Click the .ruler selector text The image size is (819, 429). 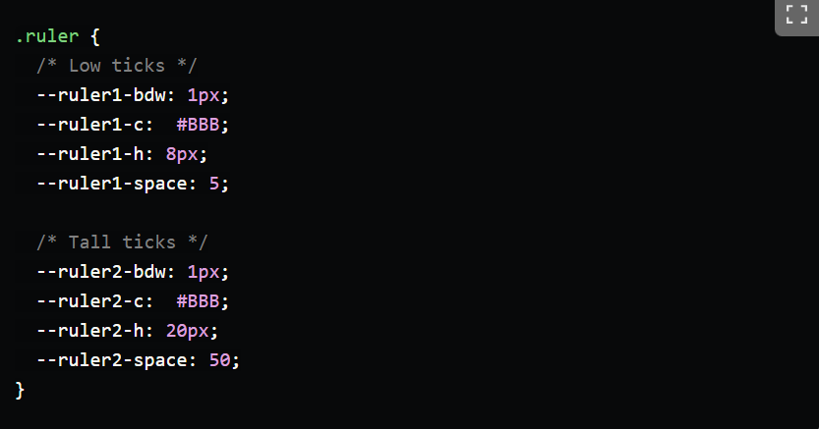click(47, 36)
